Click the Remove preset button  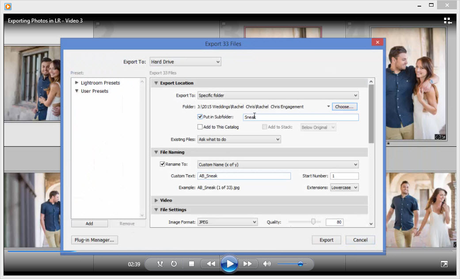127,223
